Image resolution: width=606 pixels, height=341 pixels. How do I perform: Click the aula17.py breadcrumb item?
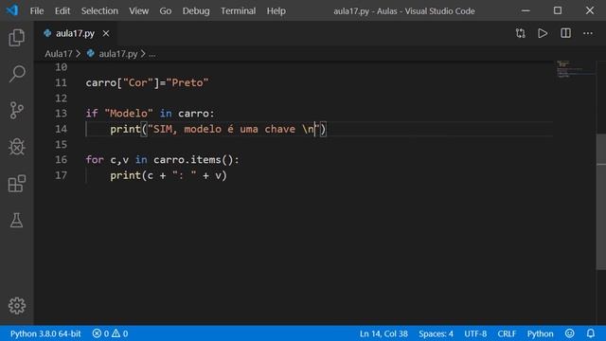(x=117, y=54)
